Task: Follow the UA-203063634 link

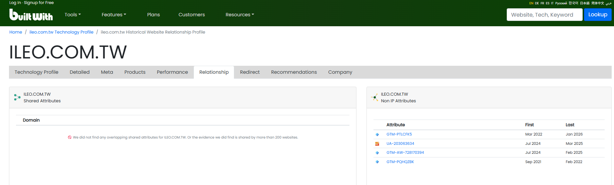Action: tap(400, 143)
